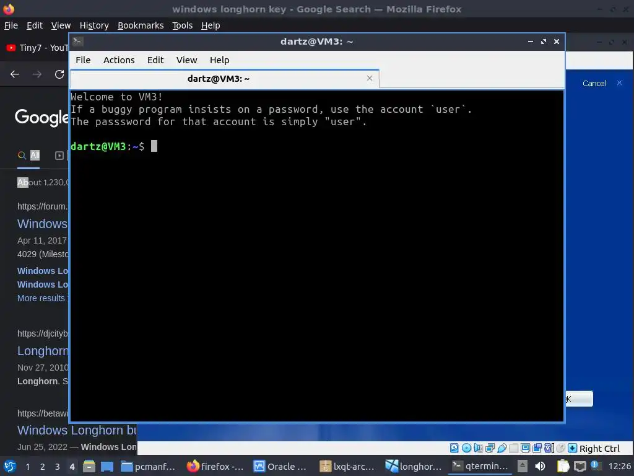Click the clipboard tray icon

point(563,466)
